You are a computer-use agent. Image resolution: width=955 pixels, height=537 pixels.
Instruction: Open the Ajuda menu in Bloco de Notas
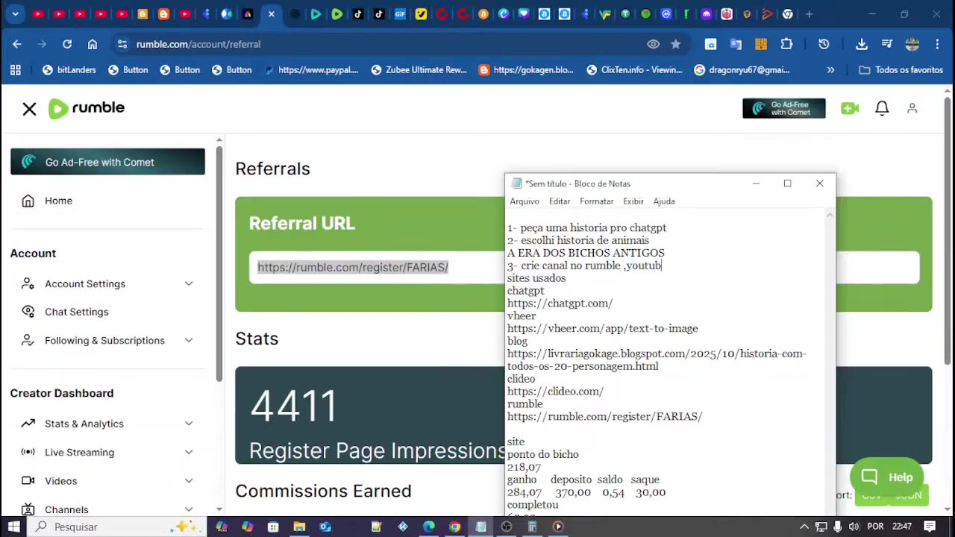(664, 201)
